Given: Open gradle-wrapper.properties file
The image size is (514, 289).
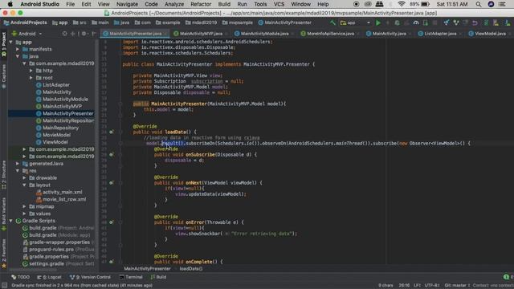Looking at the screenshot, I should (59, 242).
